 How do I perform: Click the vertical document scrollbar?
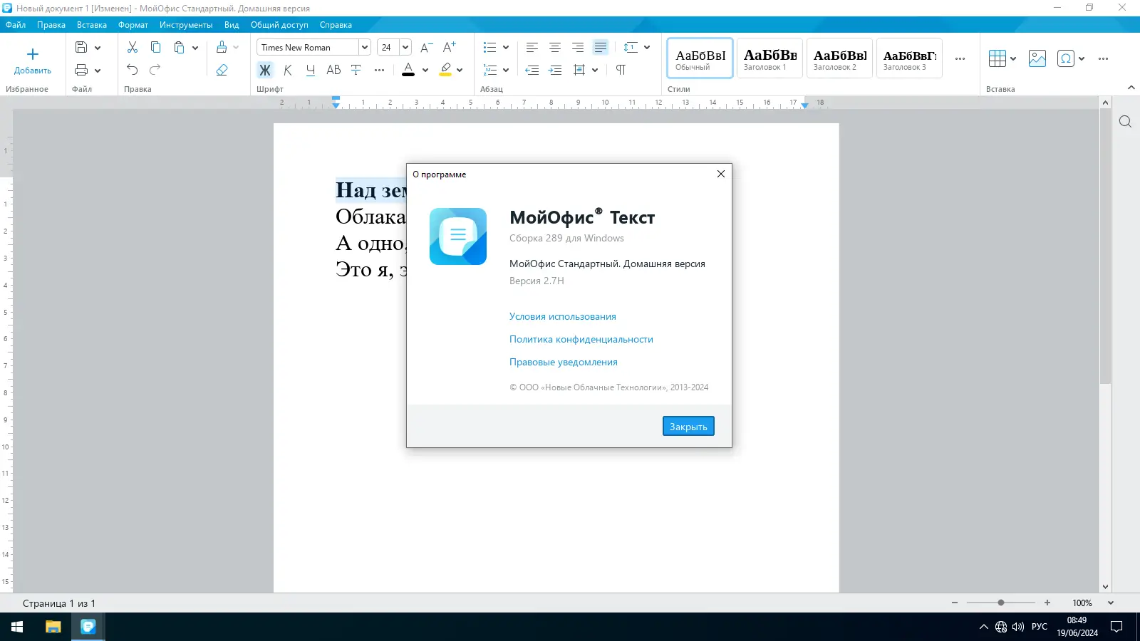1105,246
